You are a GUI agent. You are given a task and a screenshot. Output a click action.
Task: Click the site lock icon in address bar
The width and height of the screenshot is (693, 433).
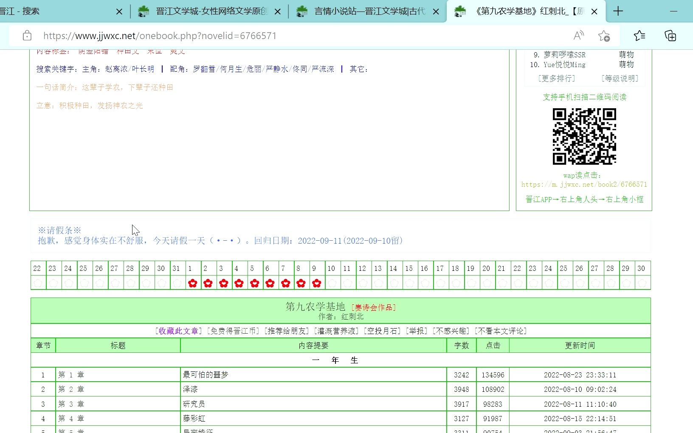(27, 36)
